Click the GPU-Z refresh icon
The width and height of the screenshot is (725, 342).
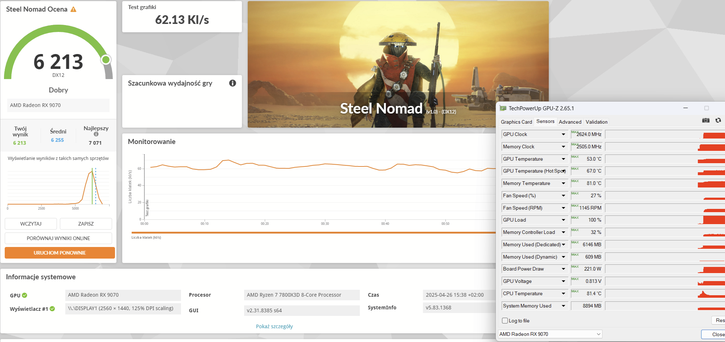718,120
